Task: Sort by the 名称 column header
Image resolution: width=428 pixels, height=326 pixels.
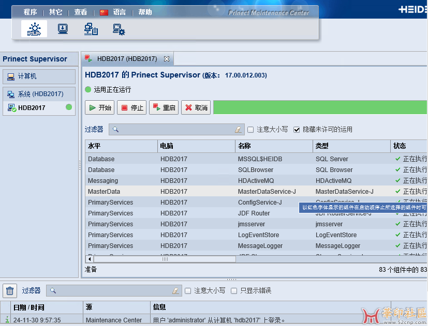Action: click(274, 146)
